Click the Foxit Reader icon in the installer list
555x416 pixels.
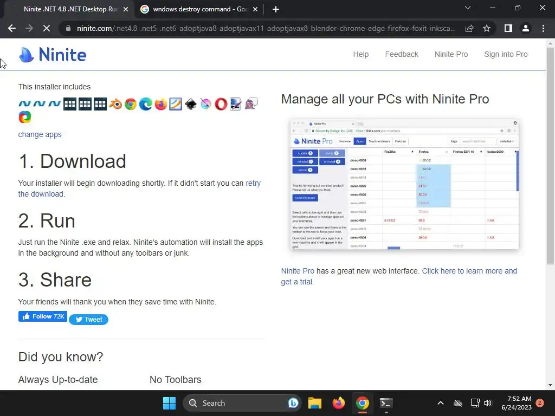[176, 104]
